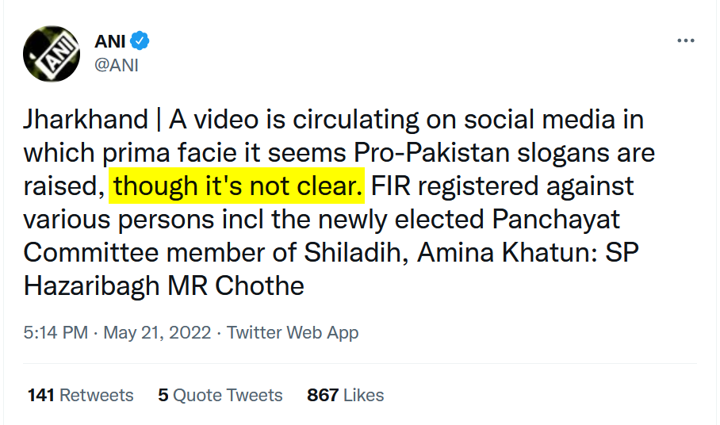
Task: Open the ANI profile avatar
Action: pyautogui.click(x=52, y=54)
